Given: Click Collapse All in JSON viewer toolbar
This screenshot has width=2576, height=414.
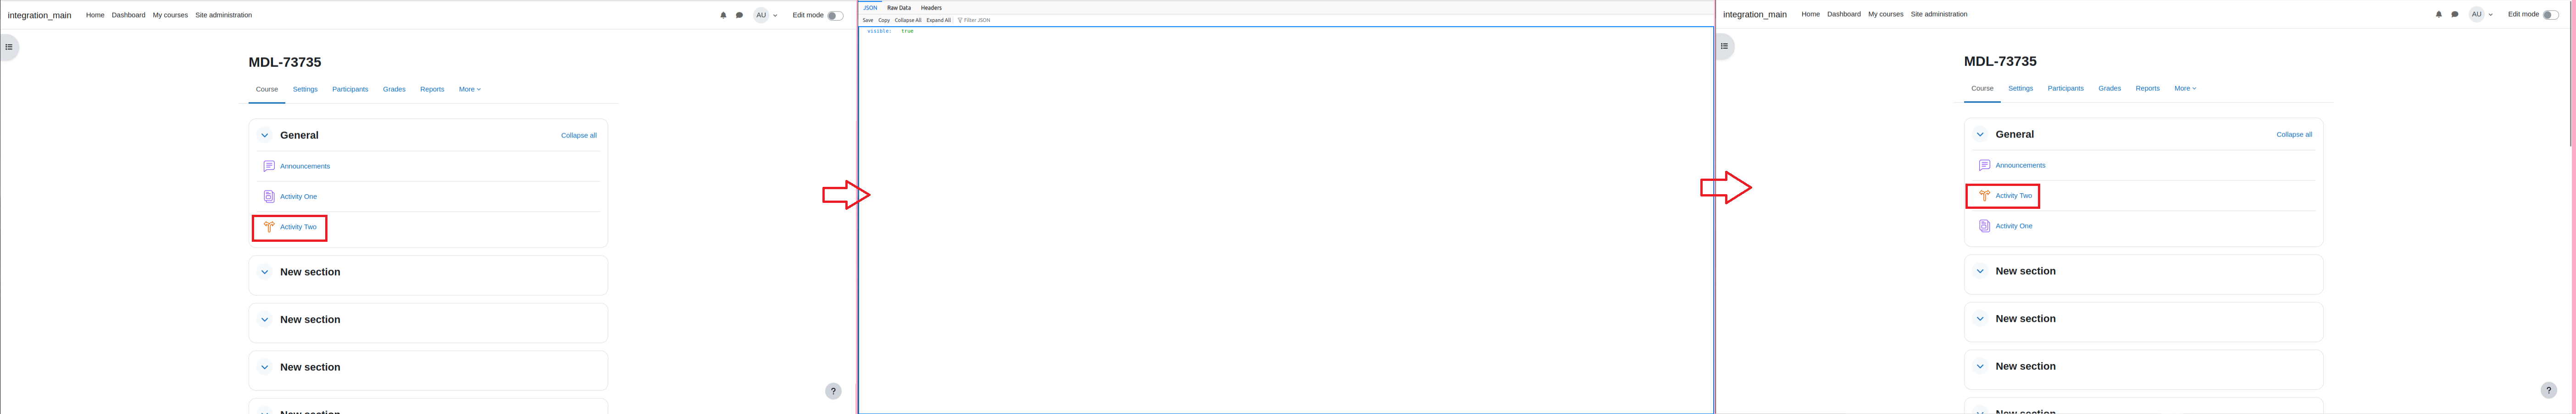Looking at the screenshot, I should [x=908, y=20].
